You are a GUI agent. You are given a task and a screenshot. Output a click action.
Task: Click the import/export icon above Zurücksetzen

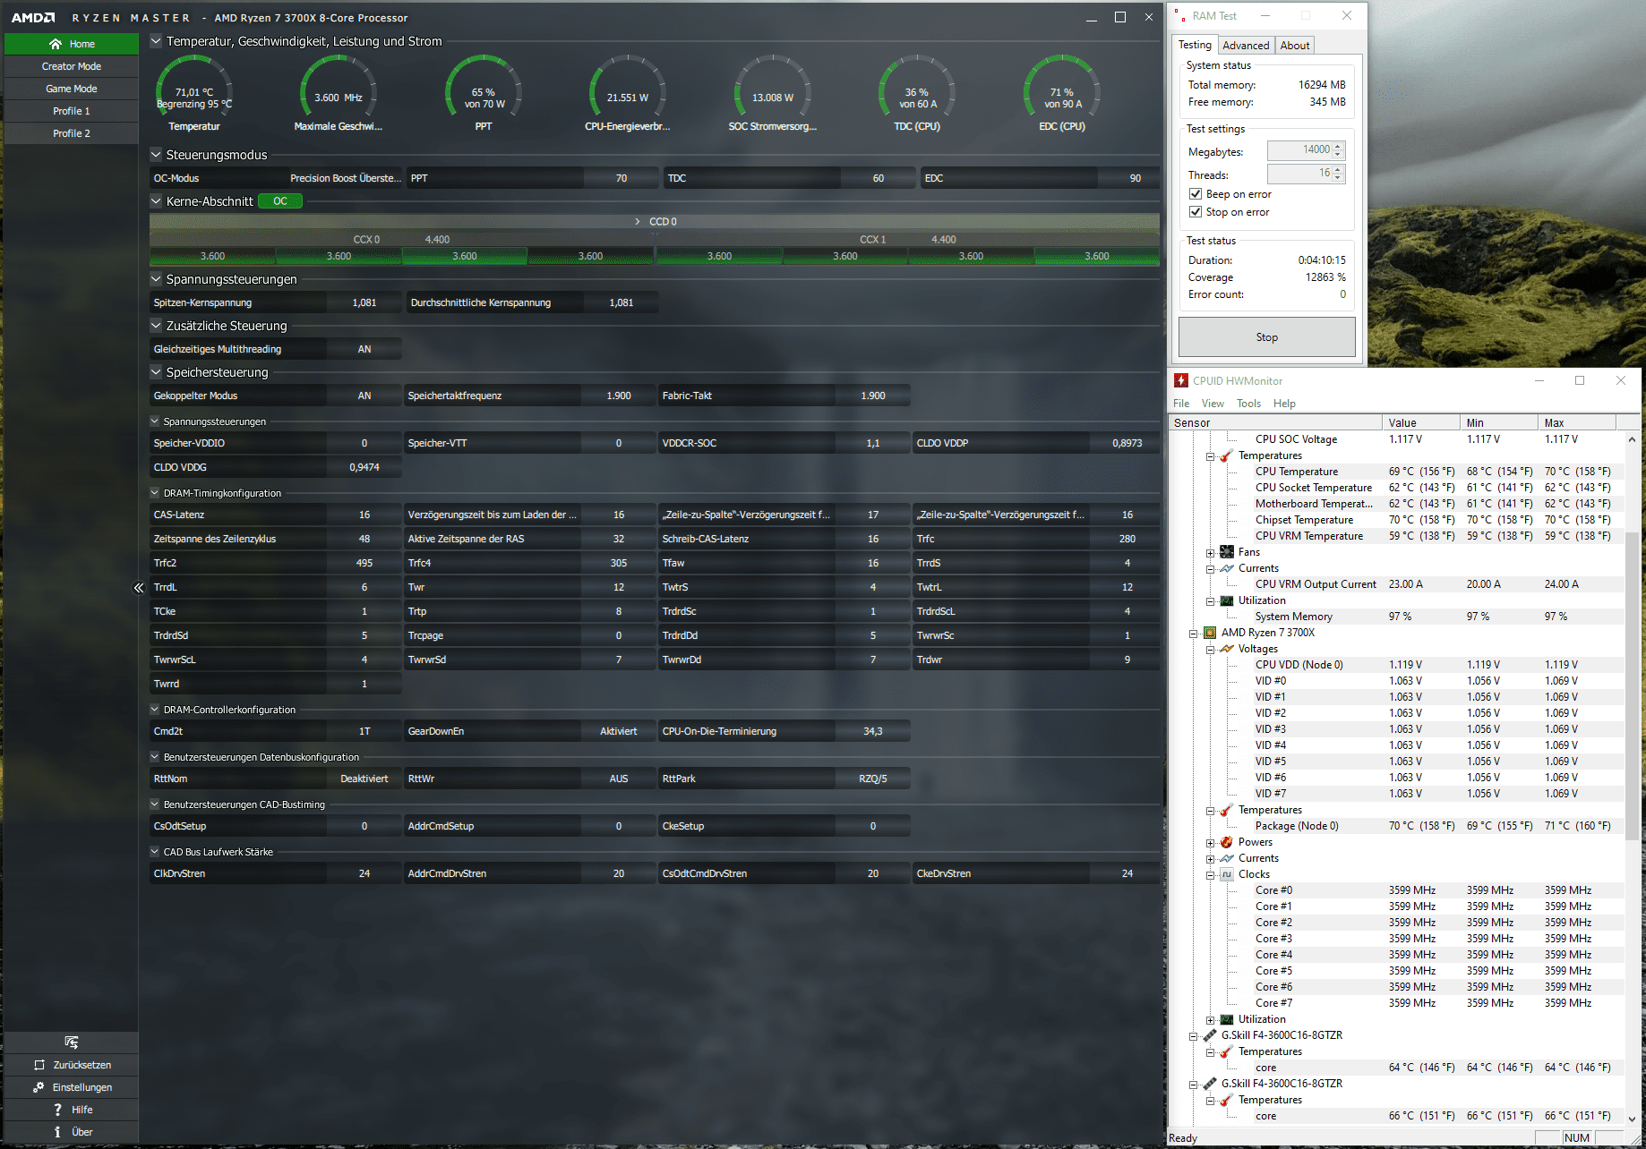[x=72, y=1043]
